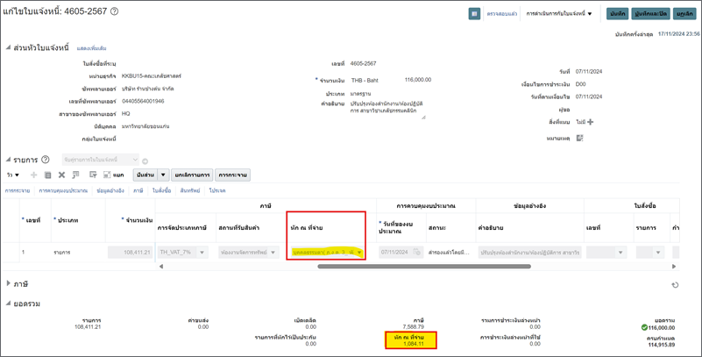Expand the ภาษี section
This screenshot has height=357, width=702.
(x=10, y=284)
